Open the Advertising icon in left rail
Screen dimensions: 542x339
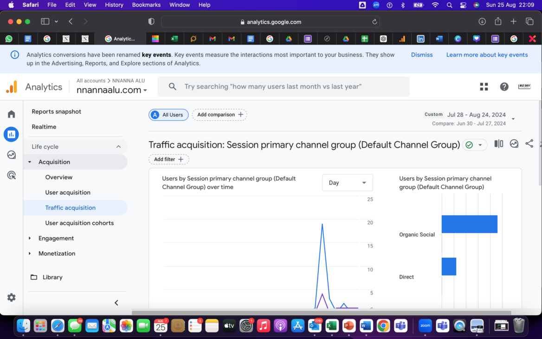coord(12,175)
